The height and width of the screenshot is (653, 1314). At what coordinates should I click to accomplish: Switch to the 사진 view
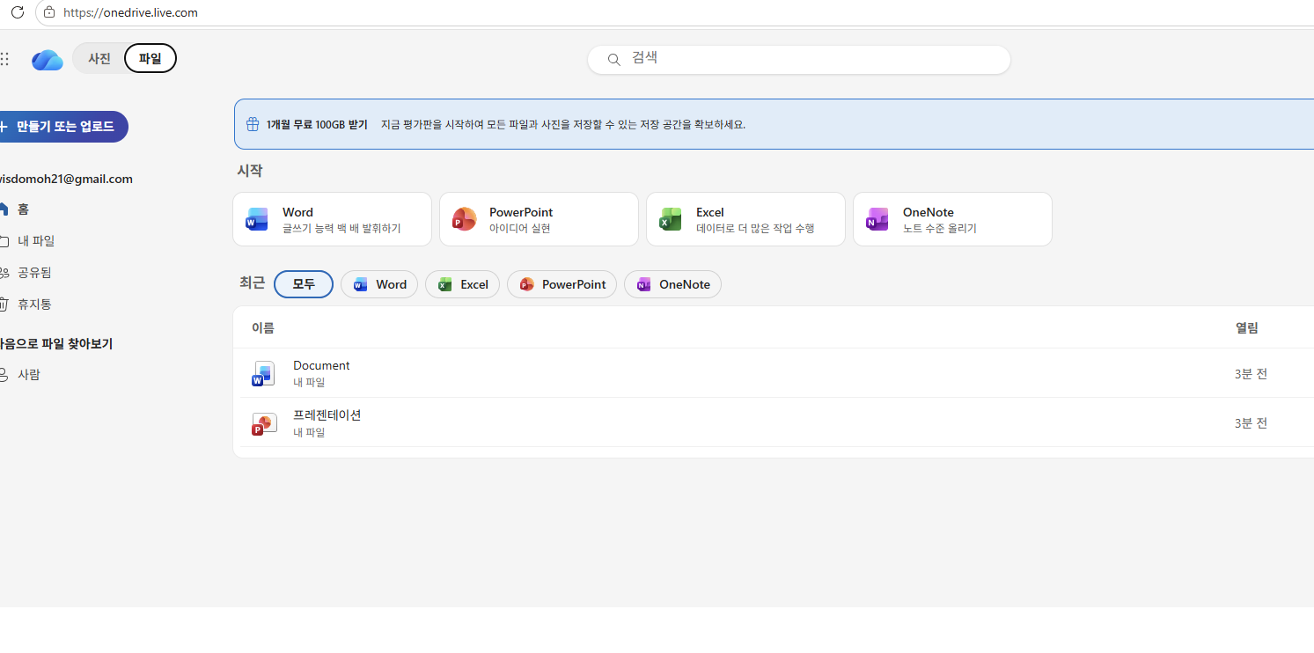99,59
